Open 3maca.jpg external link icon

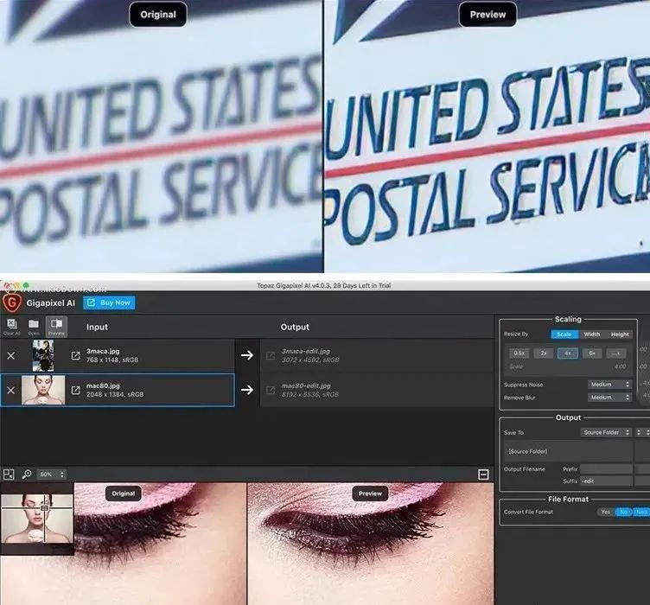[75, 355]
